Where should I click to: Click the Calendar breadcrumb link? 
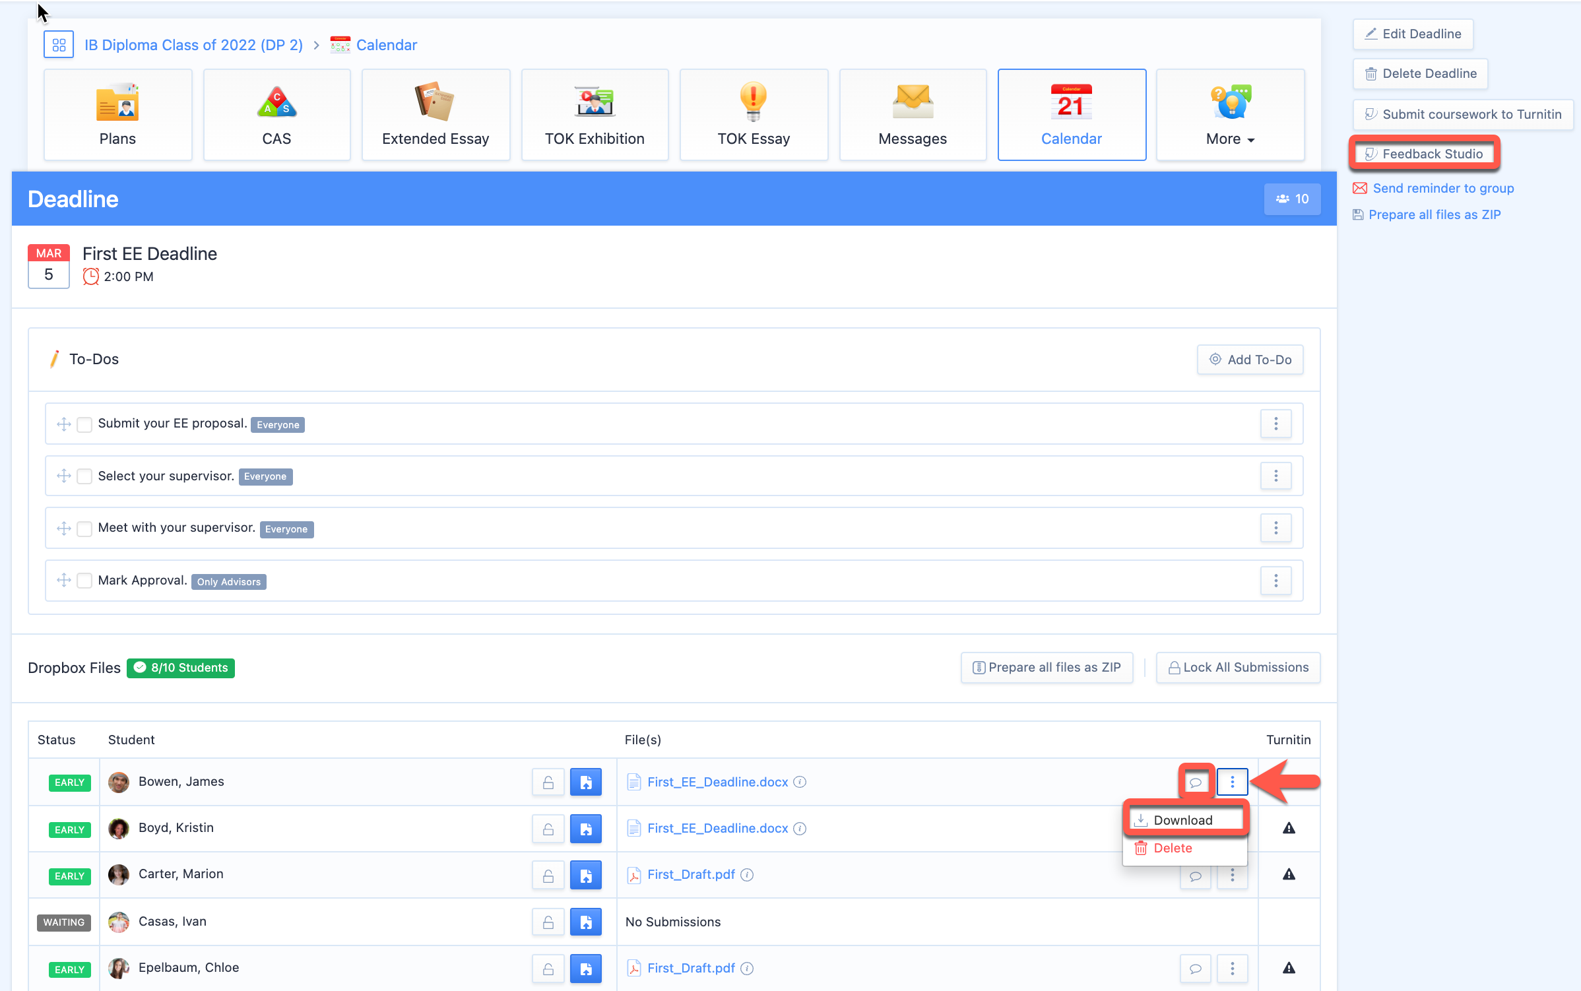[x=387, y=45]
